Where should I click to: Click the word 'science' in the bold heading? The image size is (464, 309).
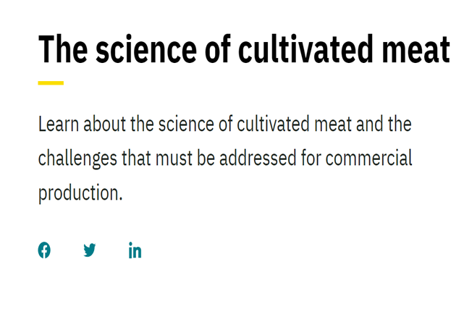(x=146, y=50)
